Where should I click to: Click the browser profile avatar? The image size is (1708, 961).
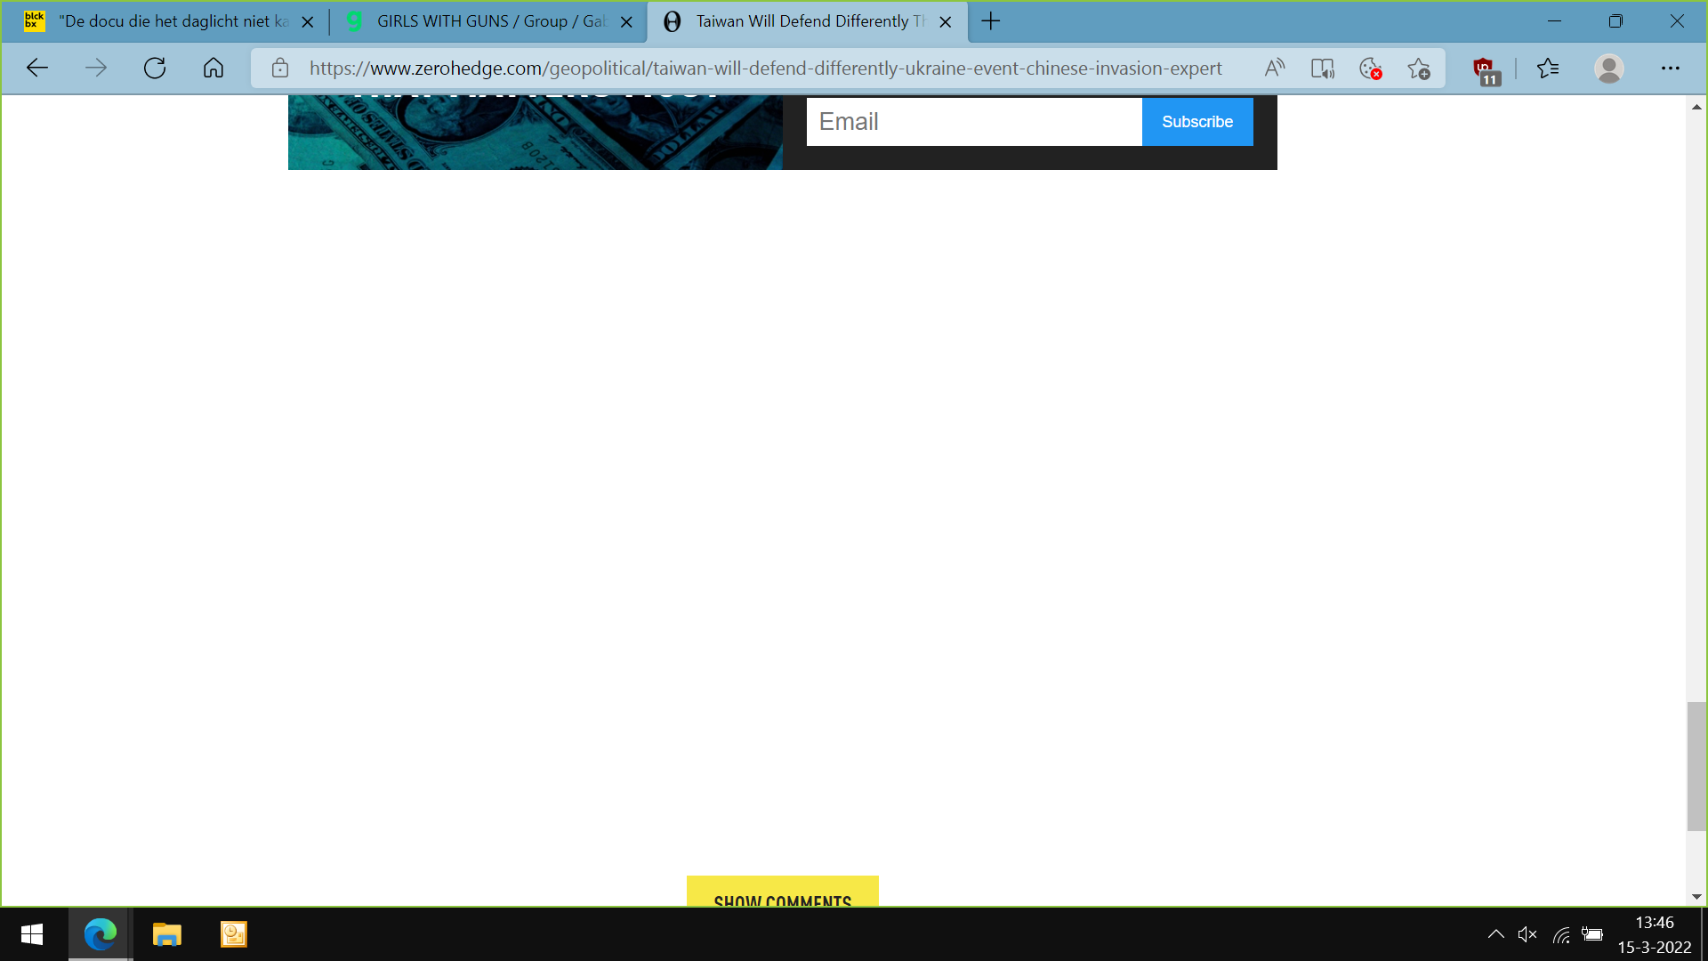1610,68
